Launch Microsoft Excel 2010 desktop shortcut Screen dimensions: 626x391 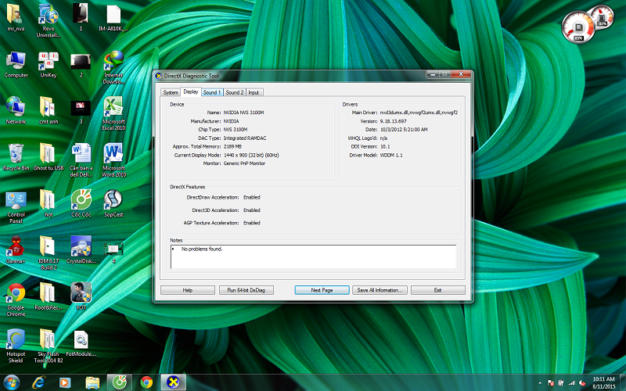tap(113, 107)
